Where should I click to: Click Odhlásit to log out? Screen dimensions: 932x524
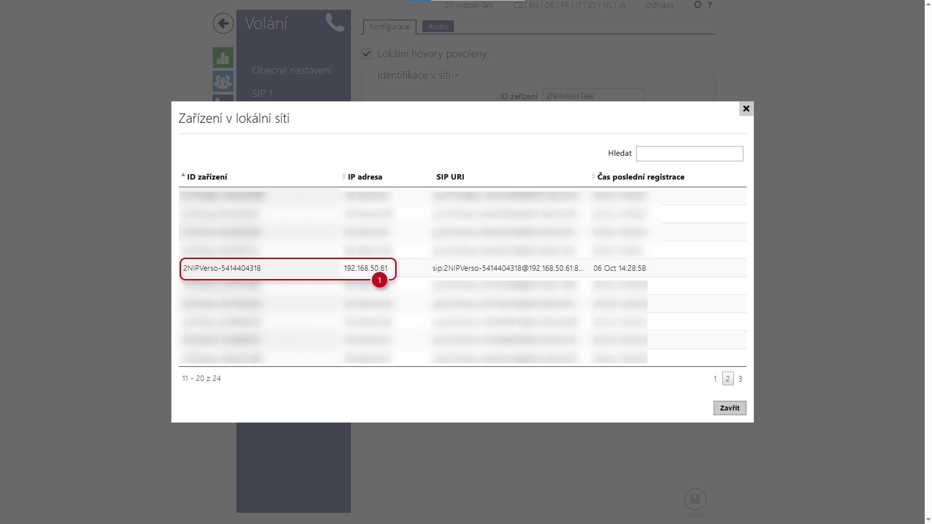click(659, 5)
